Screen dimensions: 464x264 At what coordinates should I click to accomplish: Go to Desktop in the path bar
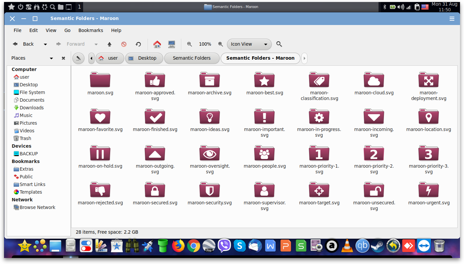(x=144, y=58)
